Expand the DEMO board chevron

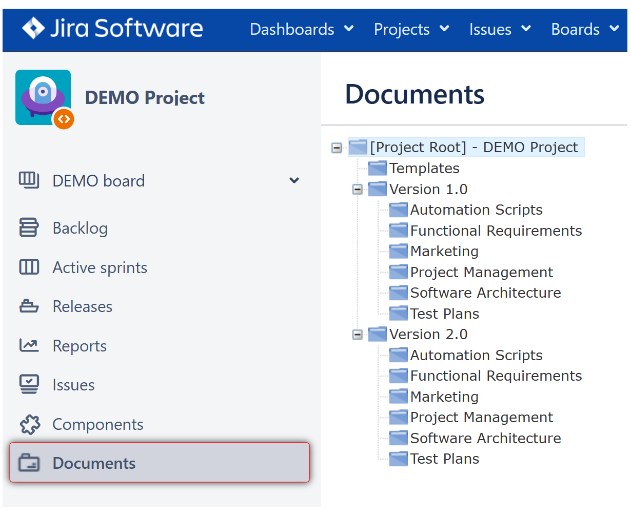[294, 180]
